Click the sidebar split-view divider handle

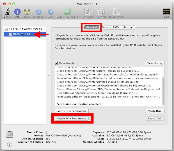(49, 76)
